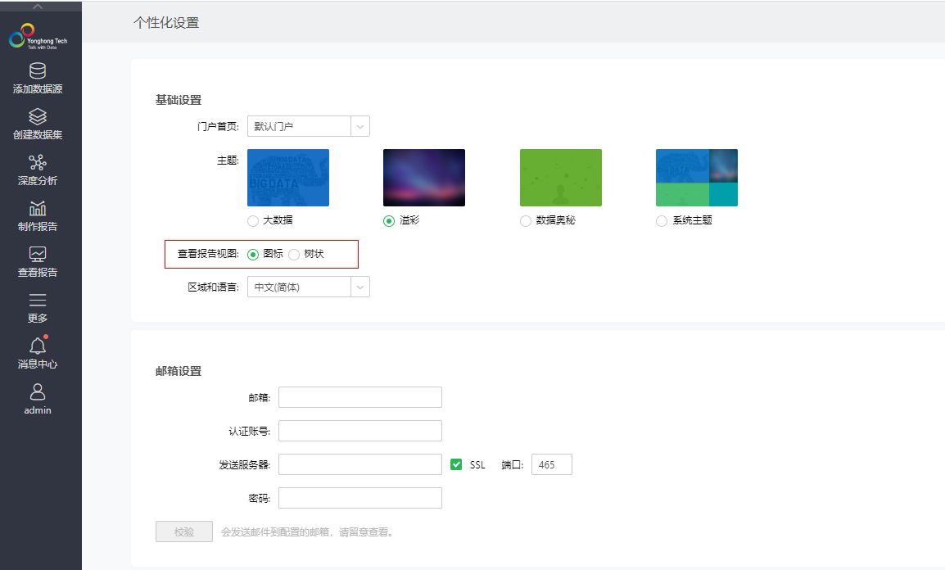The image size is (945, 570).
Task: Click 系统主题 mosaic theme thumbnail
Action: (x=697, y=178)
